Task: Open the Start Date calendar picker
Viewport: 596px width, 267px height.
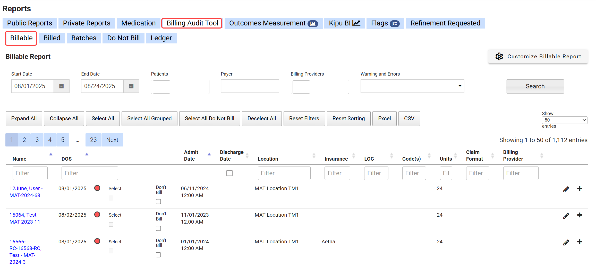Action: (x=61, y=86)
